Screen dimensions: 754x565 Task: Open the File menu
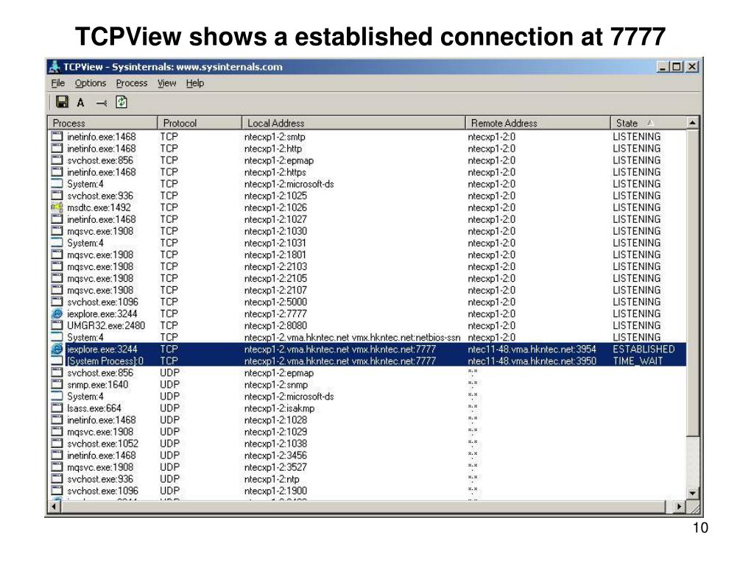click(57, 83)
